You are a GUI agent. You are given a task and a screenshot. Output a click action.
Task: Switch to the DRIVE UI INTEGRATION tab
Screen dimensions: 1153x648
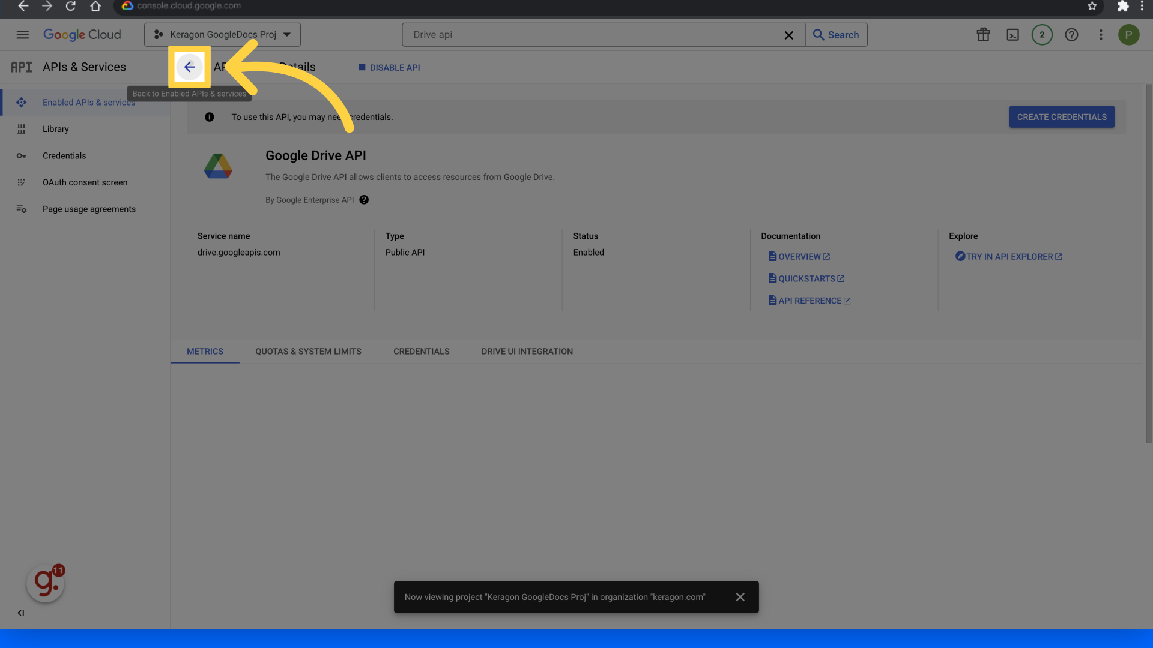[527, 352]
